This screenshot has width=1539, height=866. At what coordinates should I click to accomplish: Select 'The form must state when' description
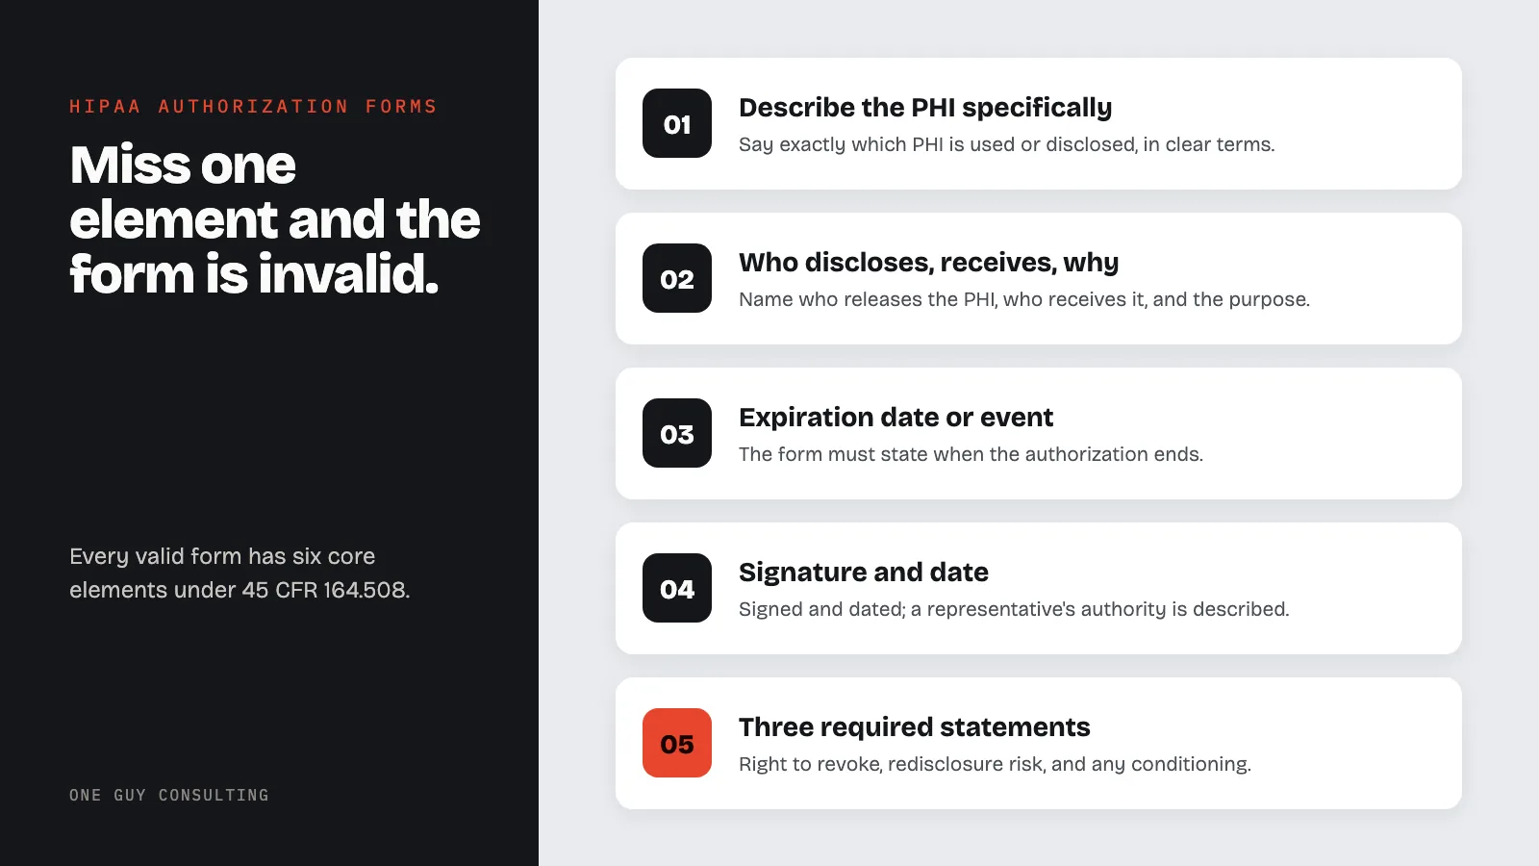pyautogui.click(x=971, y=454)
